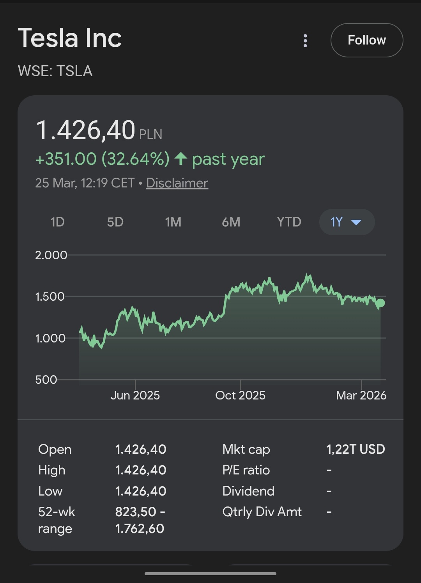Screen dimensions: 421x583
Task: Open the Disclaimer link
Action: click(177, 183)
